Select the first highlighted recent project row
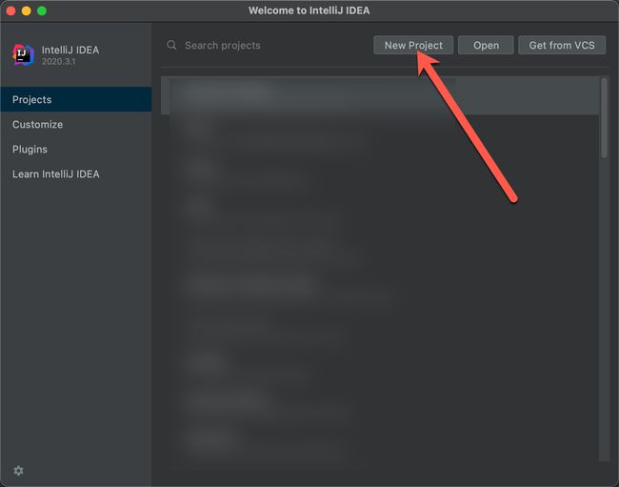Viewport: 619px width, 487px height. point(380,95)
